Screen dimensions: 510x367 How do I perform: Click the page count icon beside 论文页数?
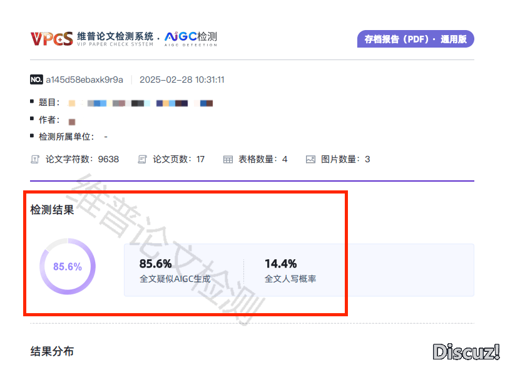coord(143,159)
